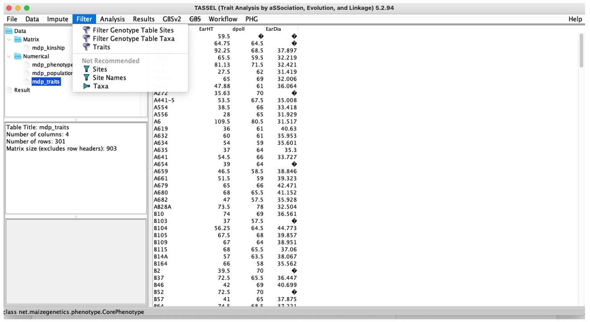Choose Filter Genotype Table Taxa
590x322 pixels.
130,38
